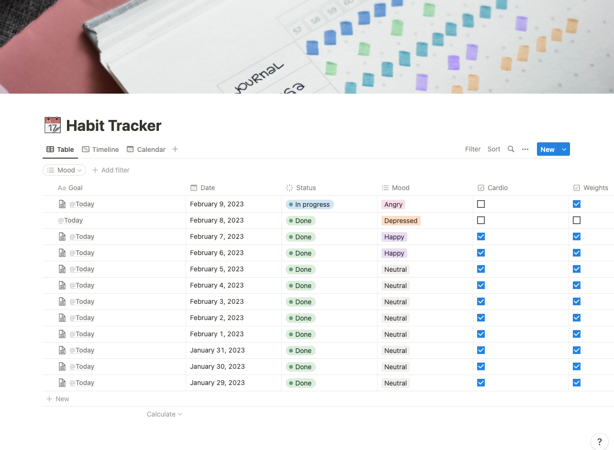Uncheck Cardio box for February 7, 2023
The image size is (614, 450).
[481, 236]
